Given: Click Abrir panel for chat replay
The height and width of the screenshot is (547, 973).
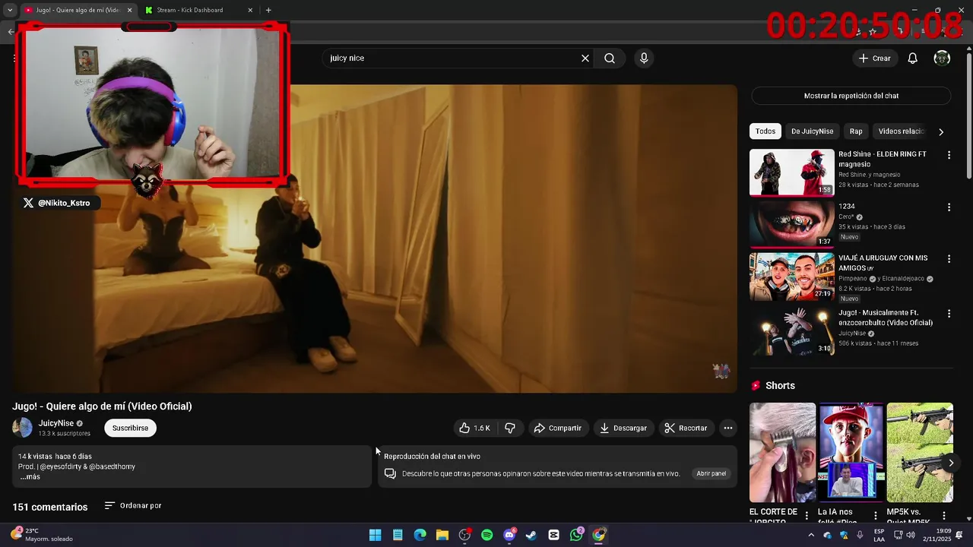Looking at the screenshot, I should [x=712, y=474].
